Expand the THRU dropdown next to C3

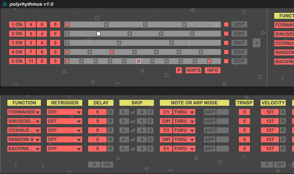(x=184, y=130)
